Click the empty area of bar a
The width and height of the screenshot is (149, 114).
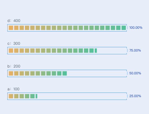point(82,96)
